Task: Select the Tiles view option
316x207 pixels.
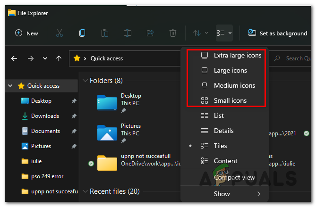Action: coord(220,146)
